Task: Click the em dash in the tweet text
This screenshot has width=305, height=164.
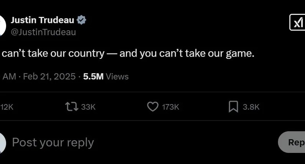Action: pyautogui.click(x=112, y=54)
